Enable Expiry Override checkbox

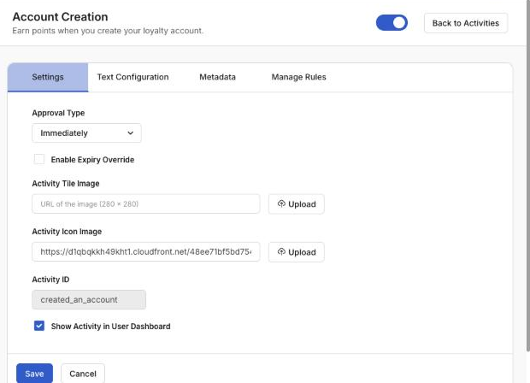click(x=39, y=159)
